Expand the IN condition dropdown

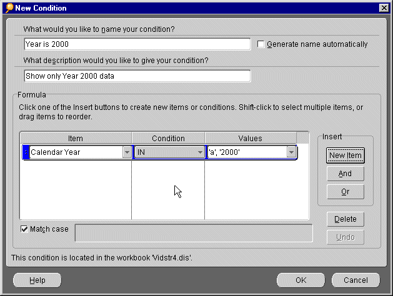(200, 152)
